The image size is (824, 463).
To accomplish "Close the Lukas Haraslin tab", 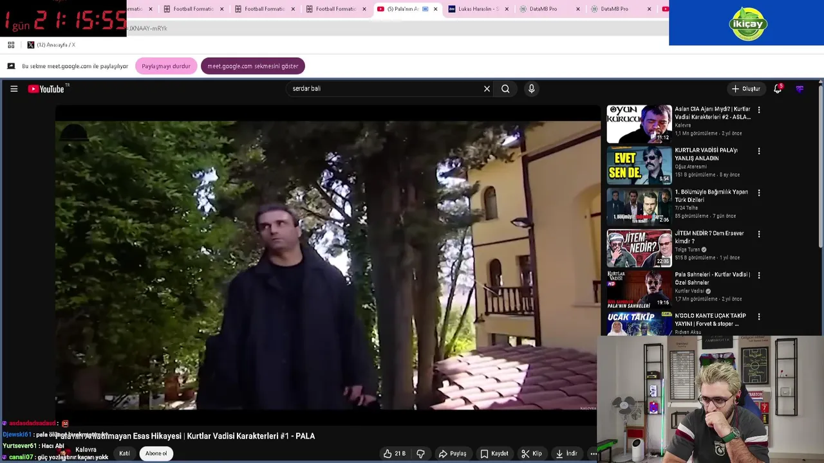I will [507, 9].
